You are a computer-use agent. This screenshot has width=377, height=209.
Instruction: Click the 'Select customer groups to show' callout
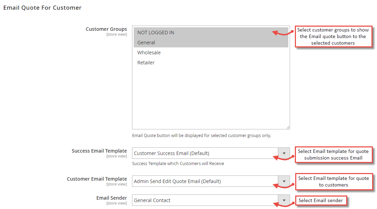[x=333, y=36]
